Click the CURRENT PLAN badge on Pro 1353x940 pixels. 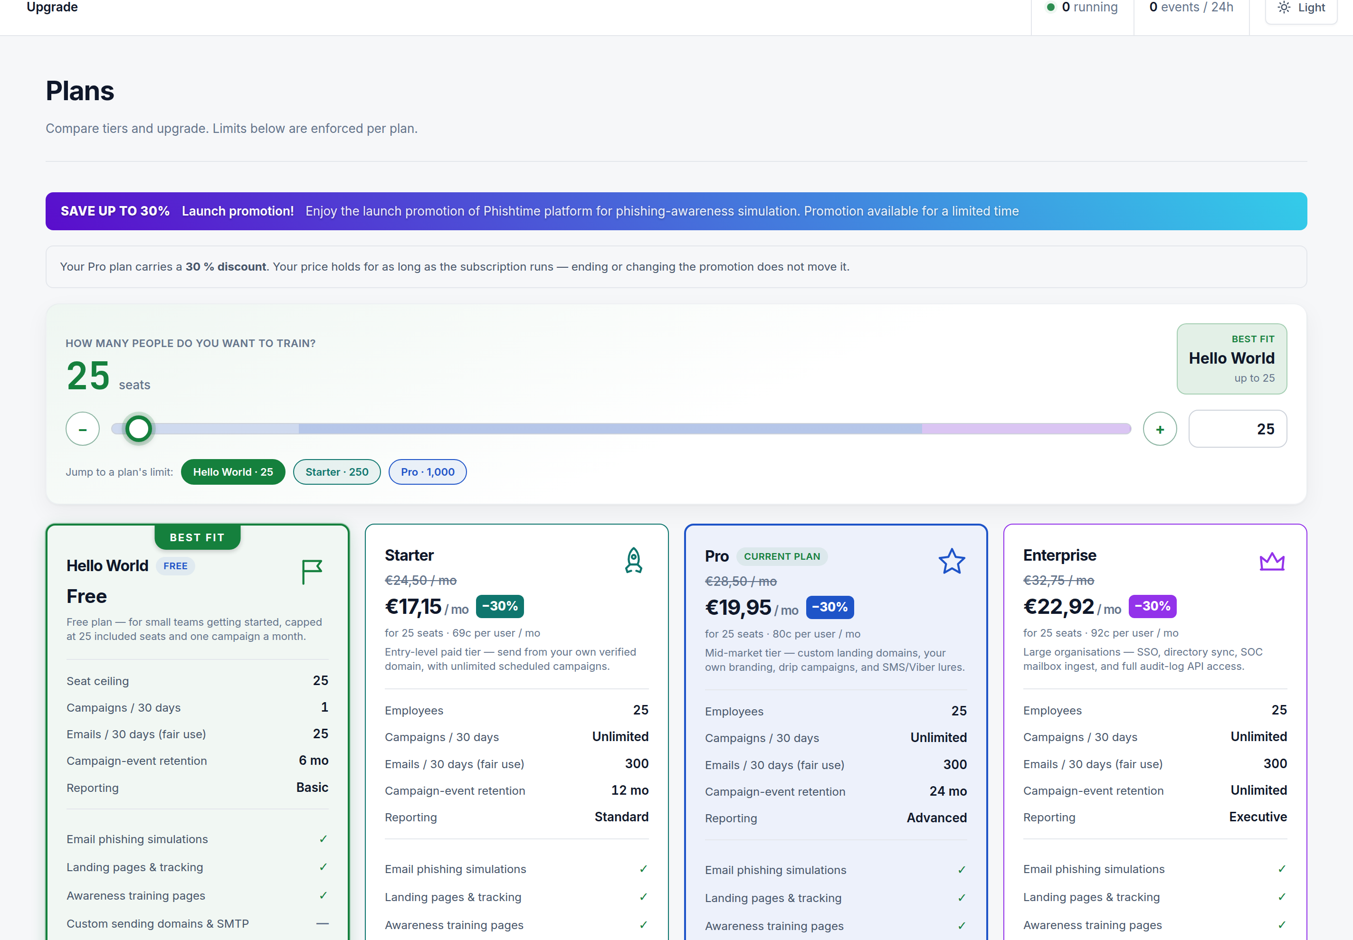point(781,556)
